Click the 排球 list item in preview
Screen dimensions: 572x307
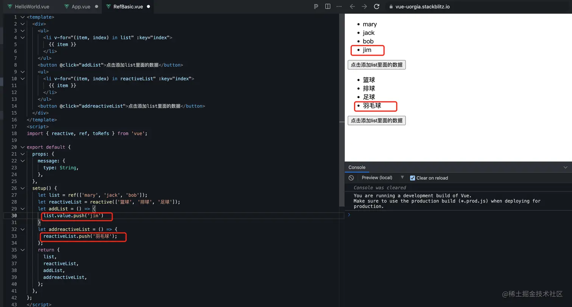click(x=369, y=89)
